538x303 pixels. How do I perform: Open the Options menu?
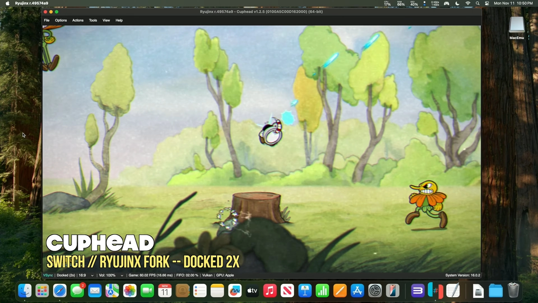61,20
